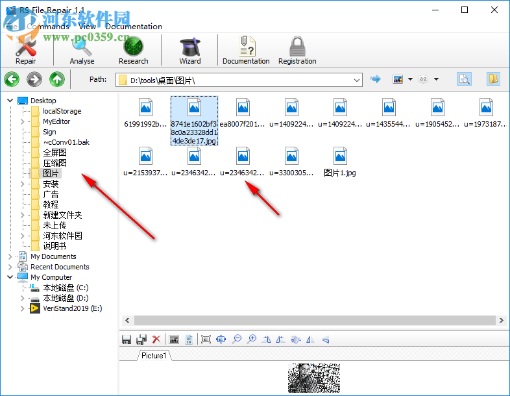Collapse the Desktop tree node

10,101
